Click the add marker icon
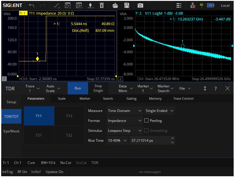The image size is (236, 178). click(90, 5)
